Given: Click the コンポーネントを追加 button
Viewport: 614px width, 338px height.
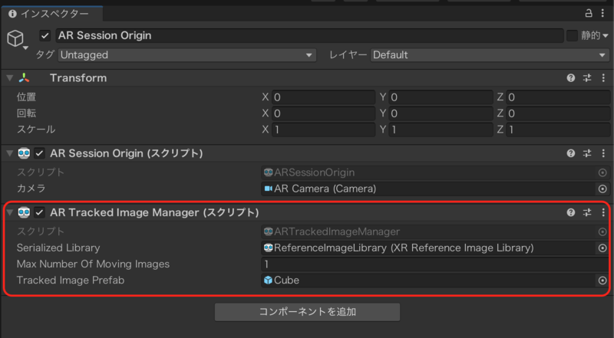Looking at the screenshot, I should click(308, 312).
